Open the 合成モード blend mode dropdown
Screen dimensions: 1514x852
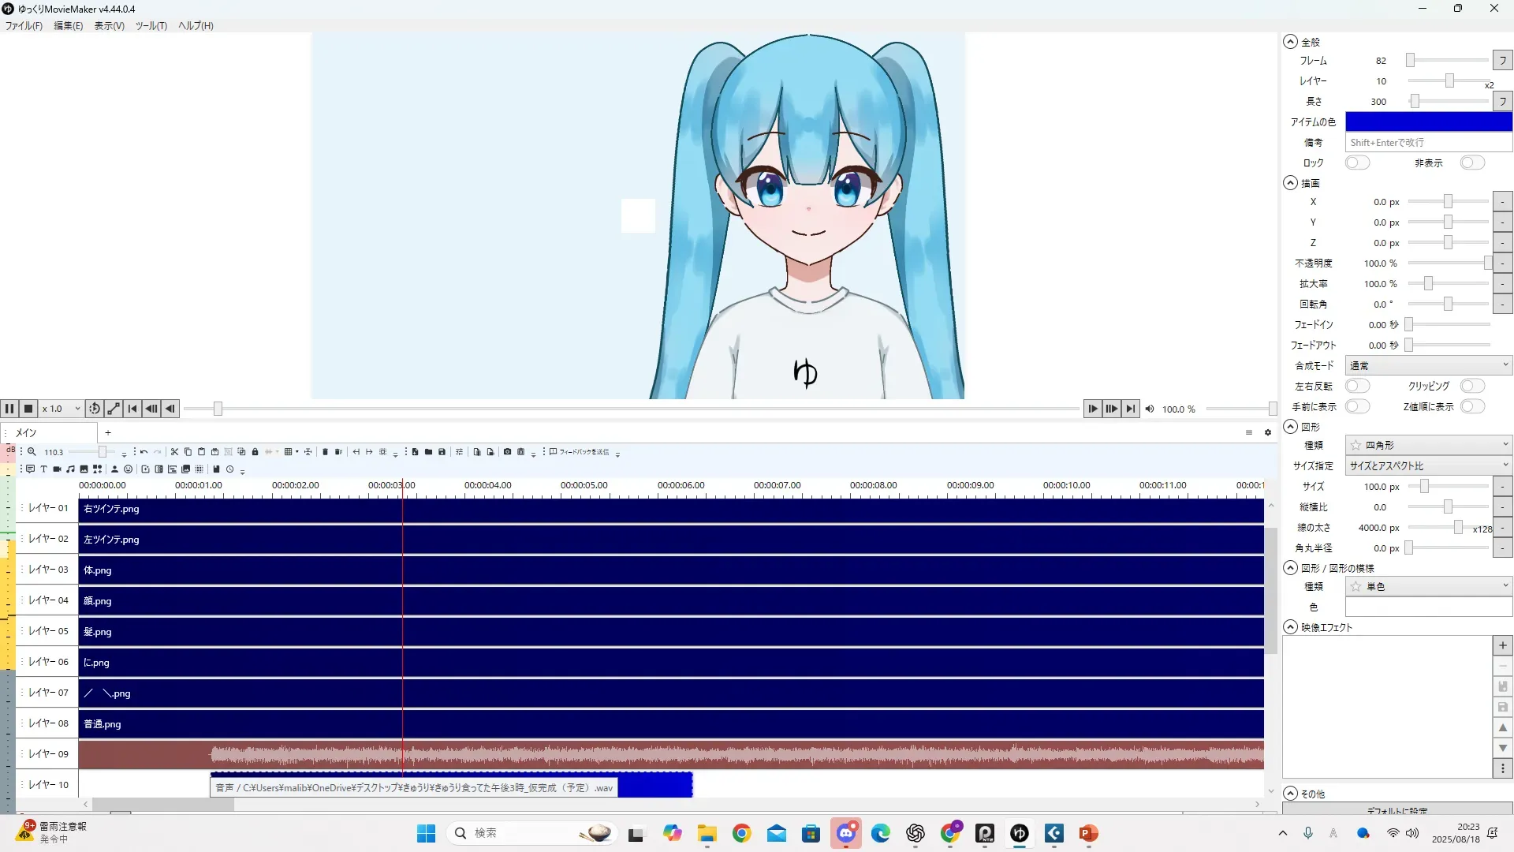pyautogui.click(x=1428, y=365)
